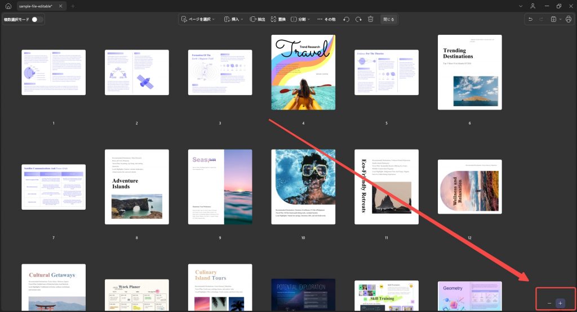Zoom in thumbnails with plus button
This screenshot has height=312, width=577.
(561, 303)
